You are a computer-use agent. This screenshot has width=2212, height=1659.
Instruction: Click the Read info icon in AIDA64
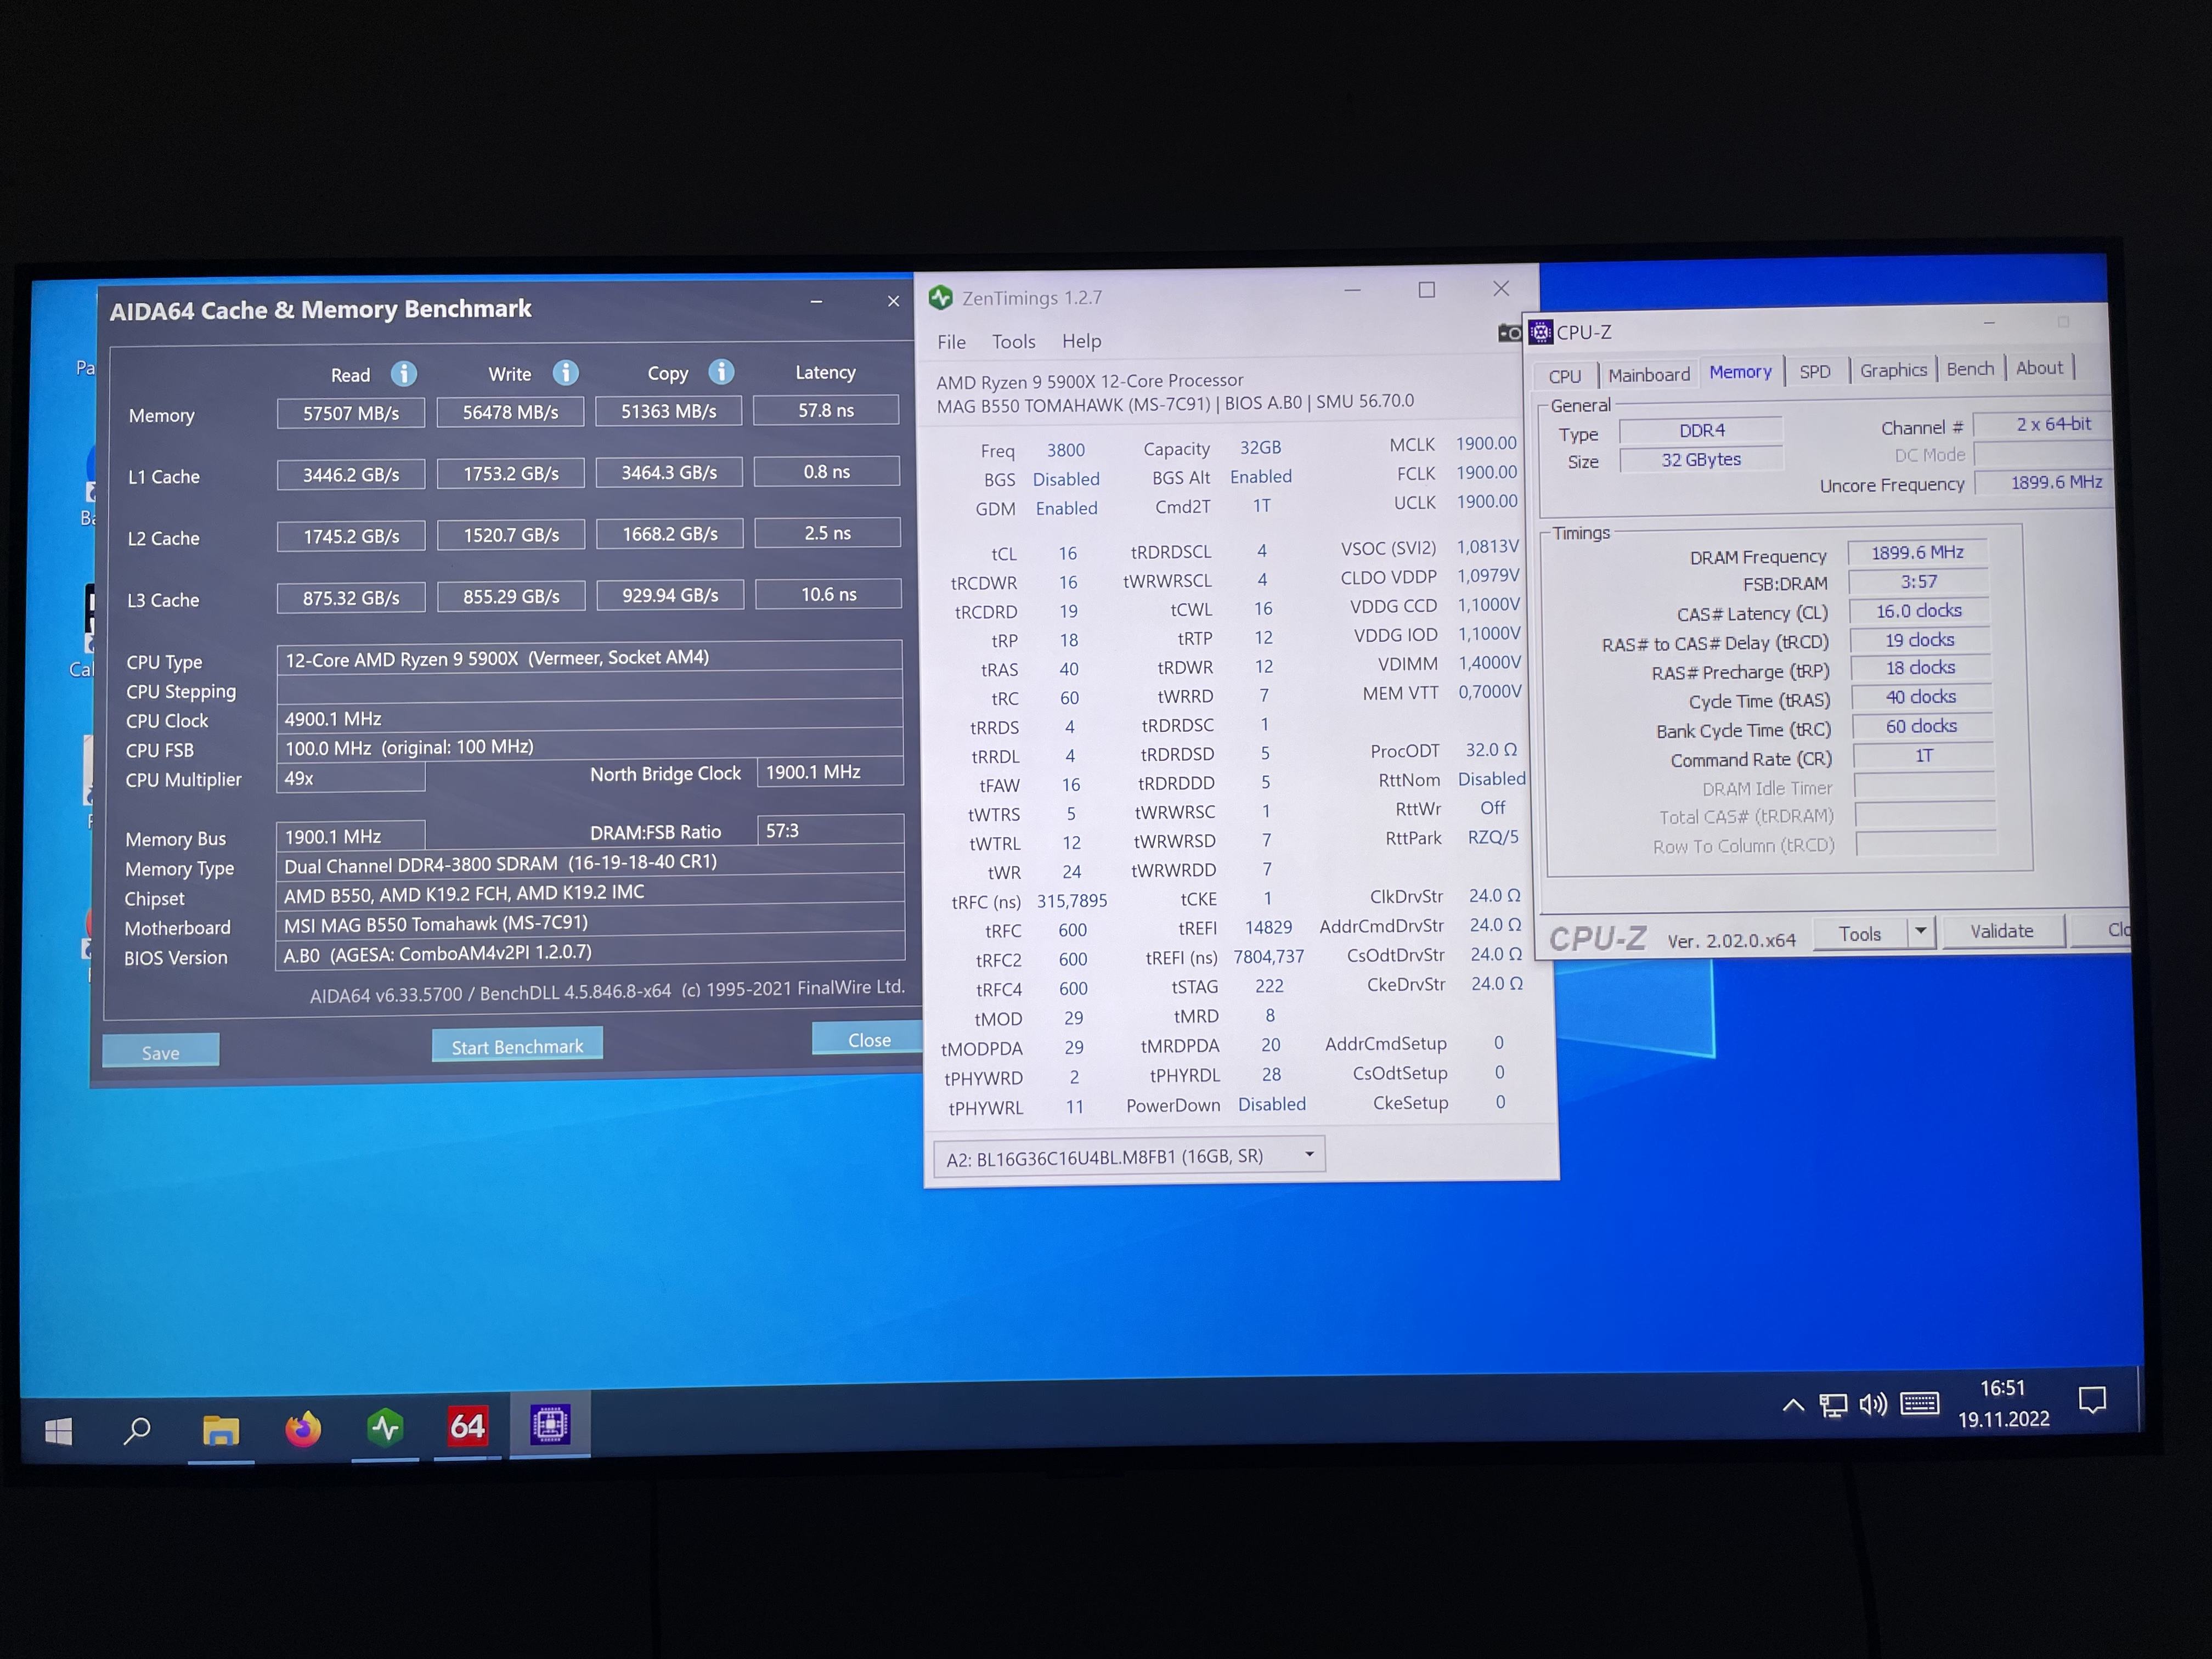403,374
